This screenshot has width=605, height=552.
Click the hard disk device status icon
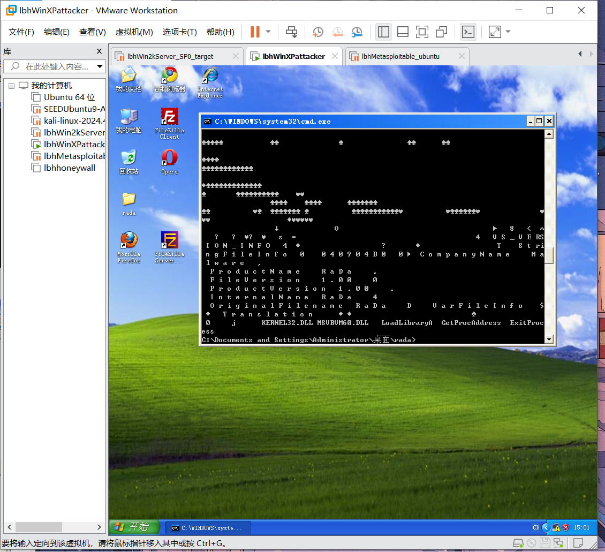pos(518,543)
